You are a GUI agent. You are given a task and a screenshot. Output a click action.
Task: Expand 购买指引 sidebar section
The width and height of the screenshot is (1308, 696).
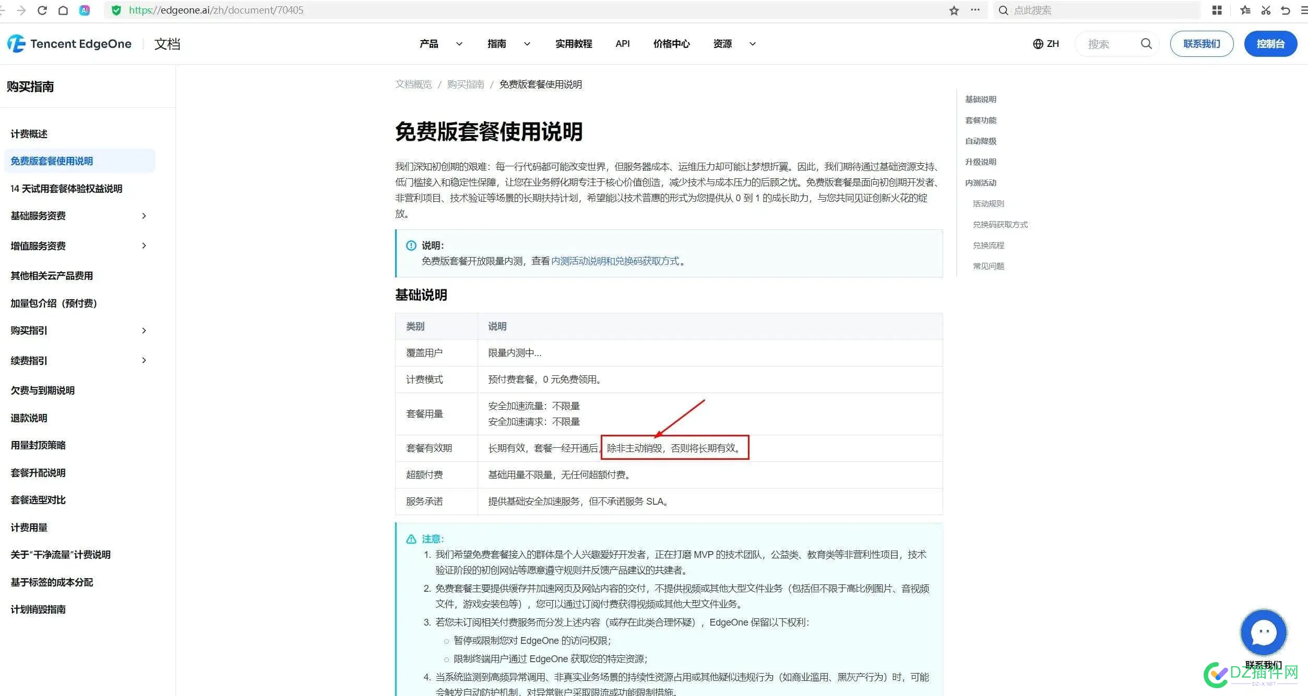pos(144,331)
